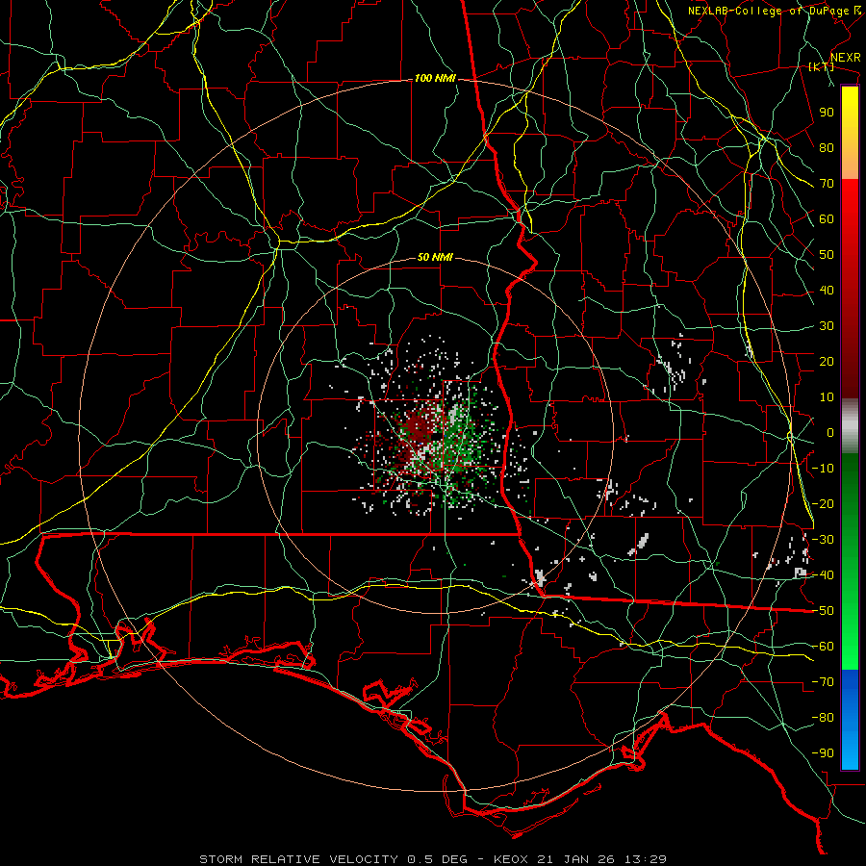Click the NEXR label above the scale
866x866 pixels.
click(845, 58)
